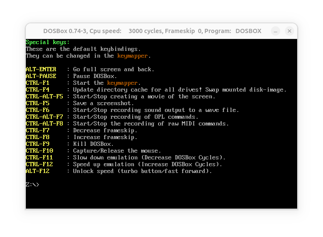Click the CTRL-F6 shortcut label
This screenshot has width=323, height=237.
pyautogui.click(x=37, y=110)
